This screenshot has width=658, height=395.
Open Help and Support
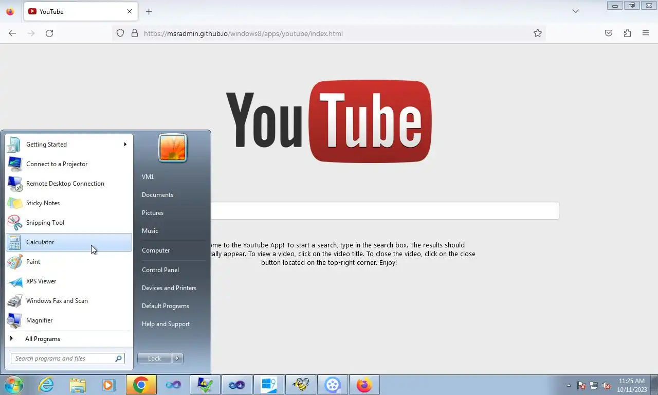tap(166, 324)
